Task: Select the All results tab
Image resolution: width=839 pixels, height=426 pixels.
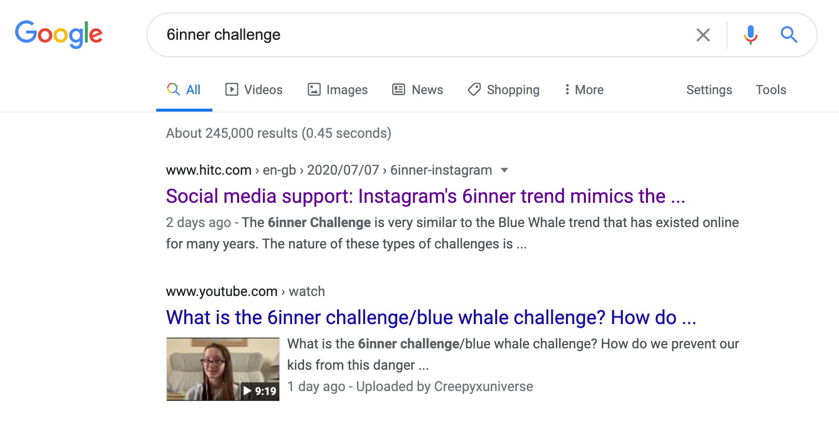Action: pos(184,90)
